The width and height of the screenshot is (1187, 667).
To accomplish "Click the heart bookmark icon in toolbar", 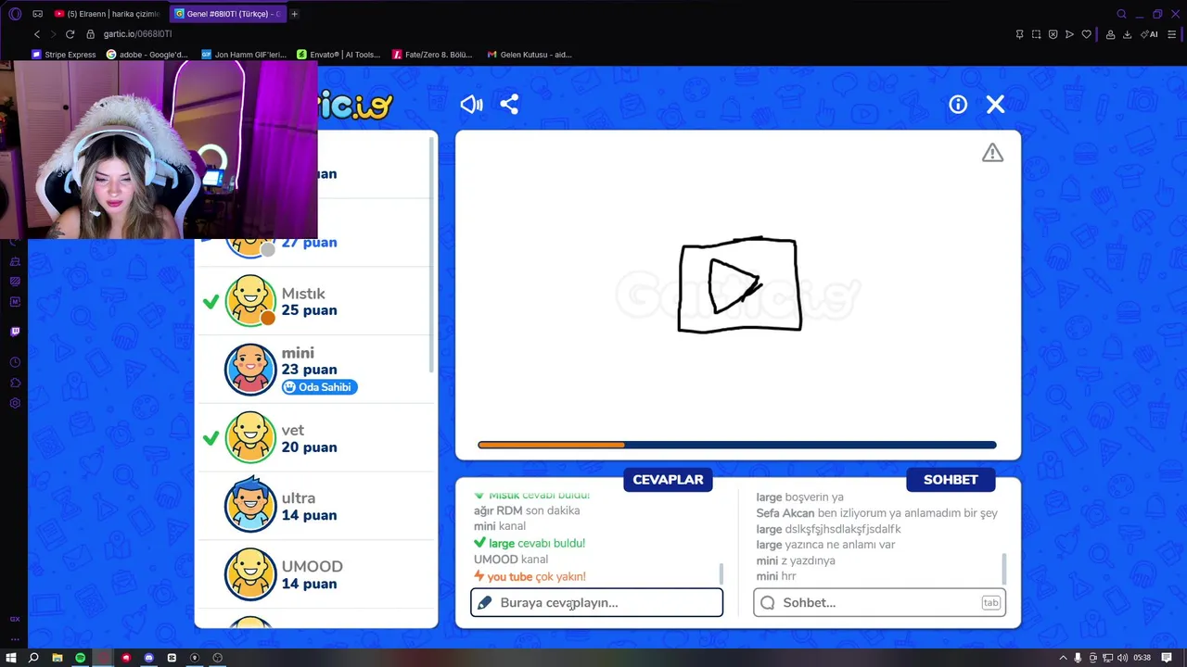I will click(x=1086, y=34).
